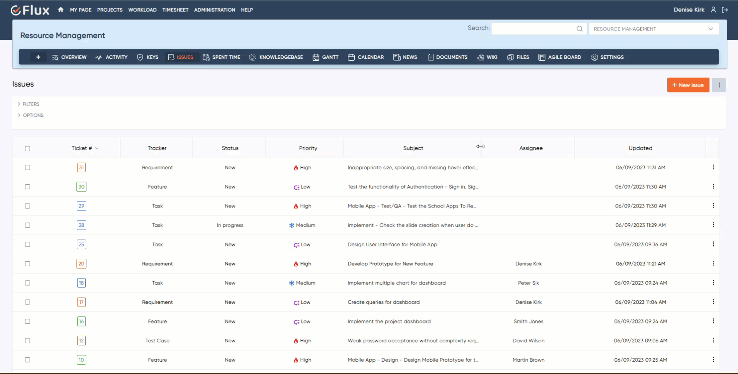This screenshot has width=738, height=374.
Task: Open the Knowledgebase section
Action: [276, 57]
